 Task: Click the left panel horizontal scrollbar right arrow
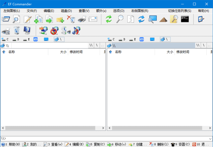(x=103, y=128)
